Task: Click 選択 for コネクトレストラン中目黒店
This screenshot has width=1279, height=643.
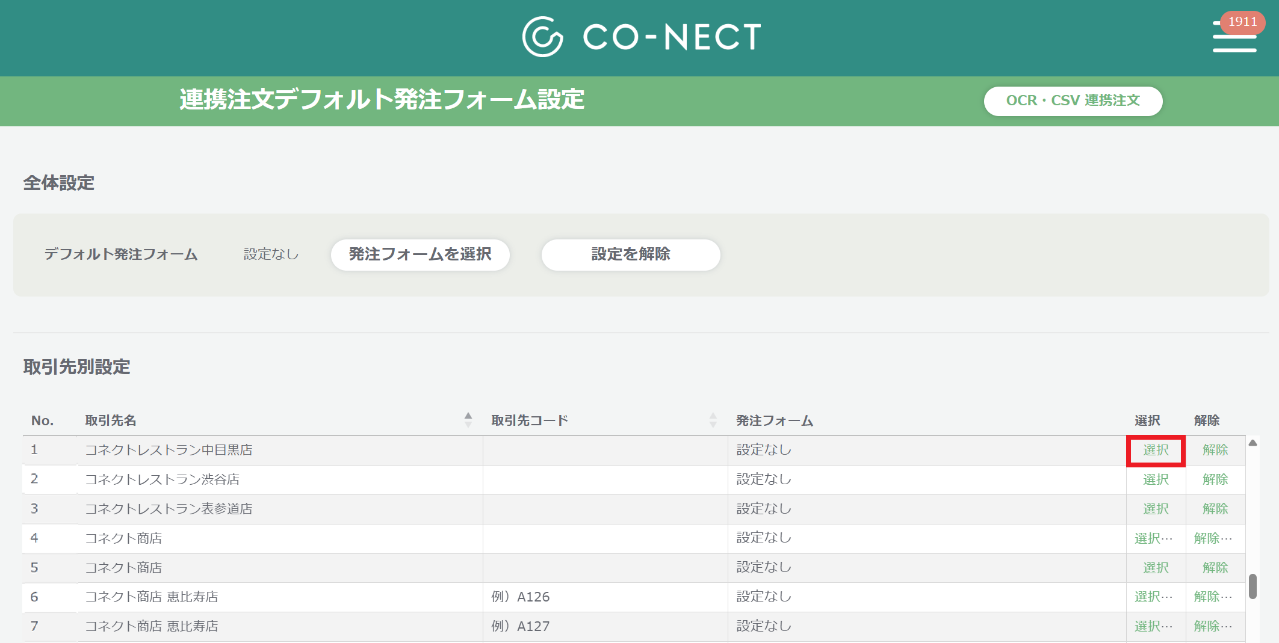Action: 1156,450
